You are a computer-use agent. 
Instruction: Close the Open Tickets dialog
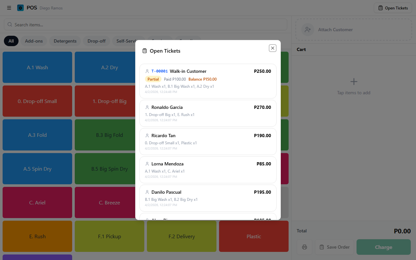[273, 48]
